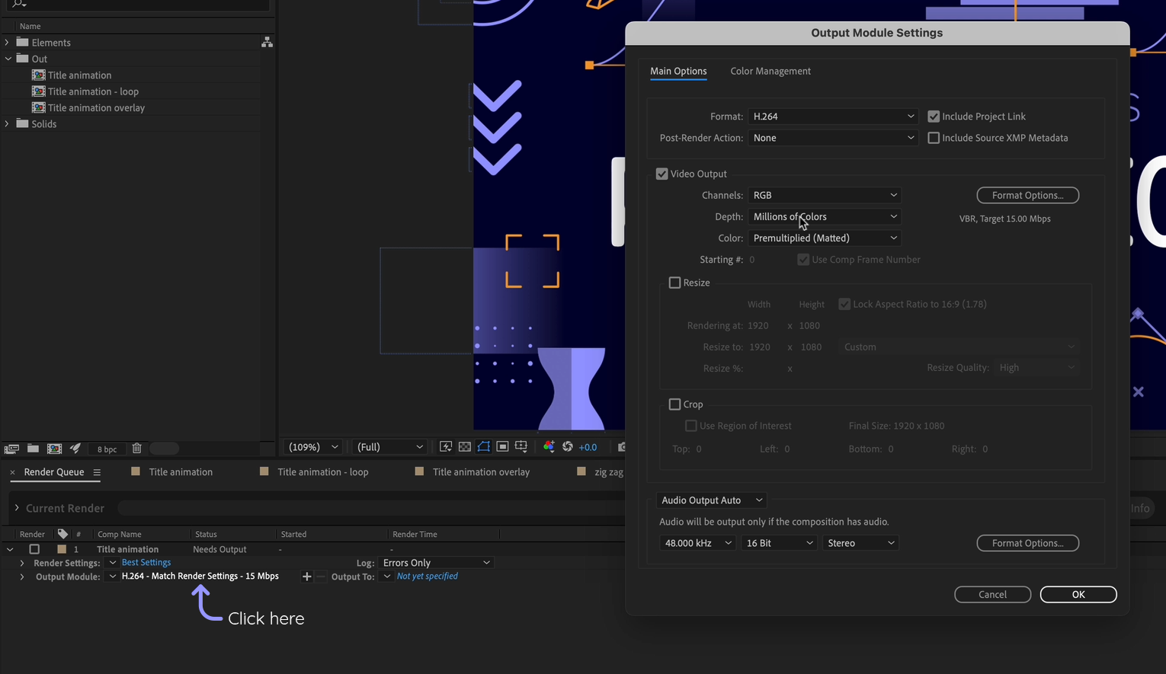1166x674 pixels.
Task: Click the Fast Previews lightning icon
Action: coord(446,447)
